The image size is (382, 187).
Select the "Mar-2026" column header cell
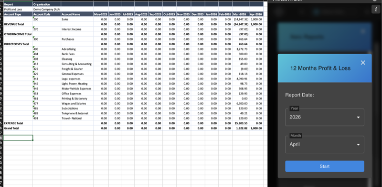241,14
